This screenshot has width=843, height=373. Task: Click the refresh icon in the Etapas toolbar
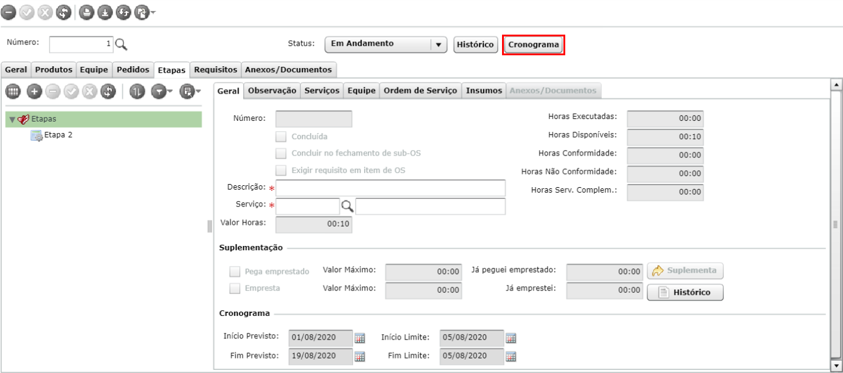(108, 91)
